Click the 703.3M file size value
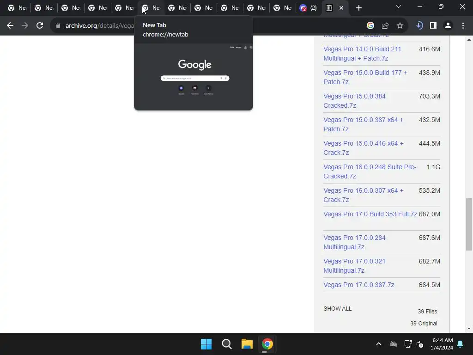 click(429, 96)
